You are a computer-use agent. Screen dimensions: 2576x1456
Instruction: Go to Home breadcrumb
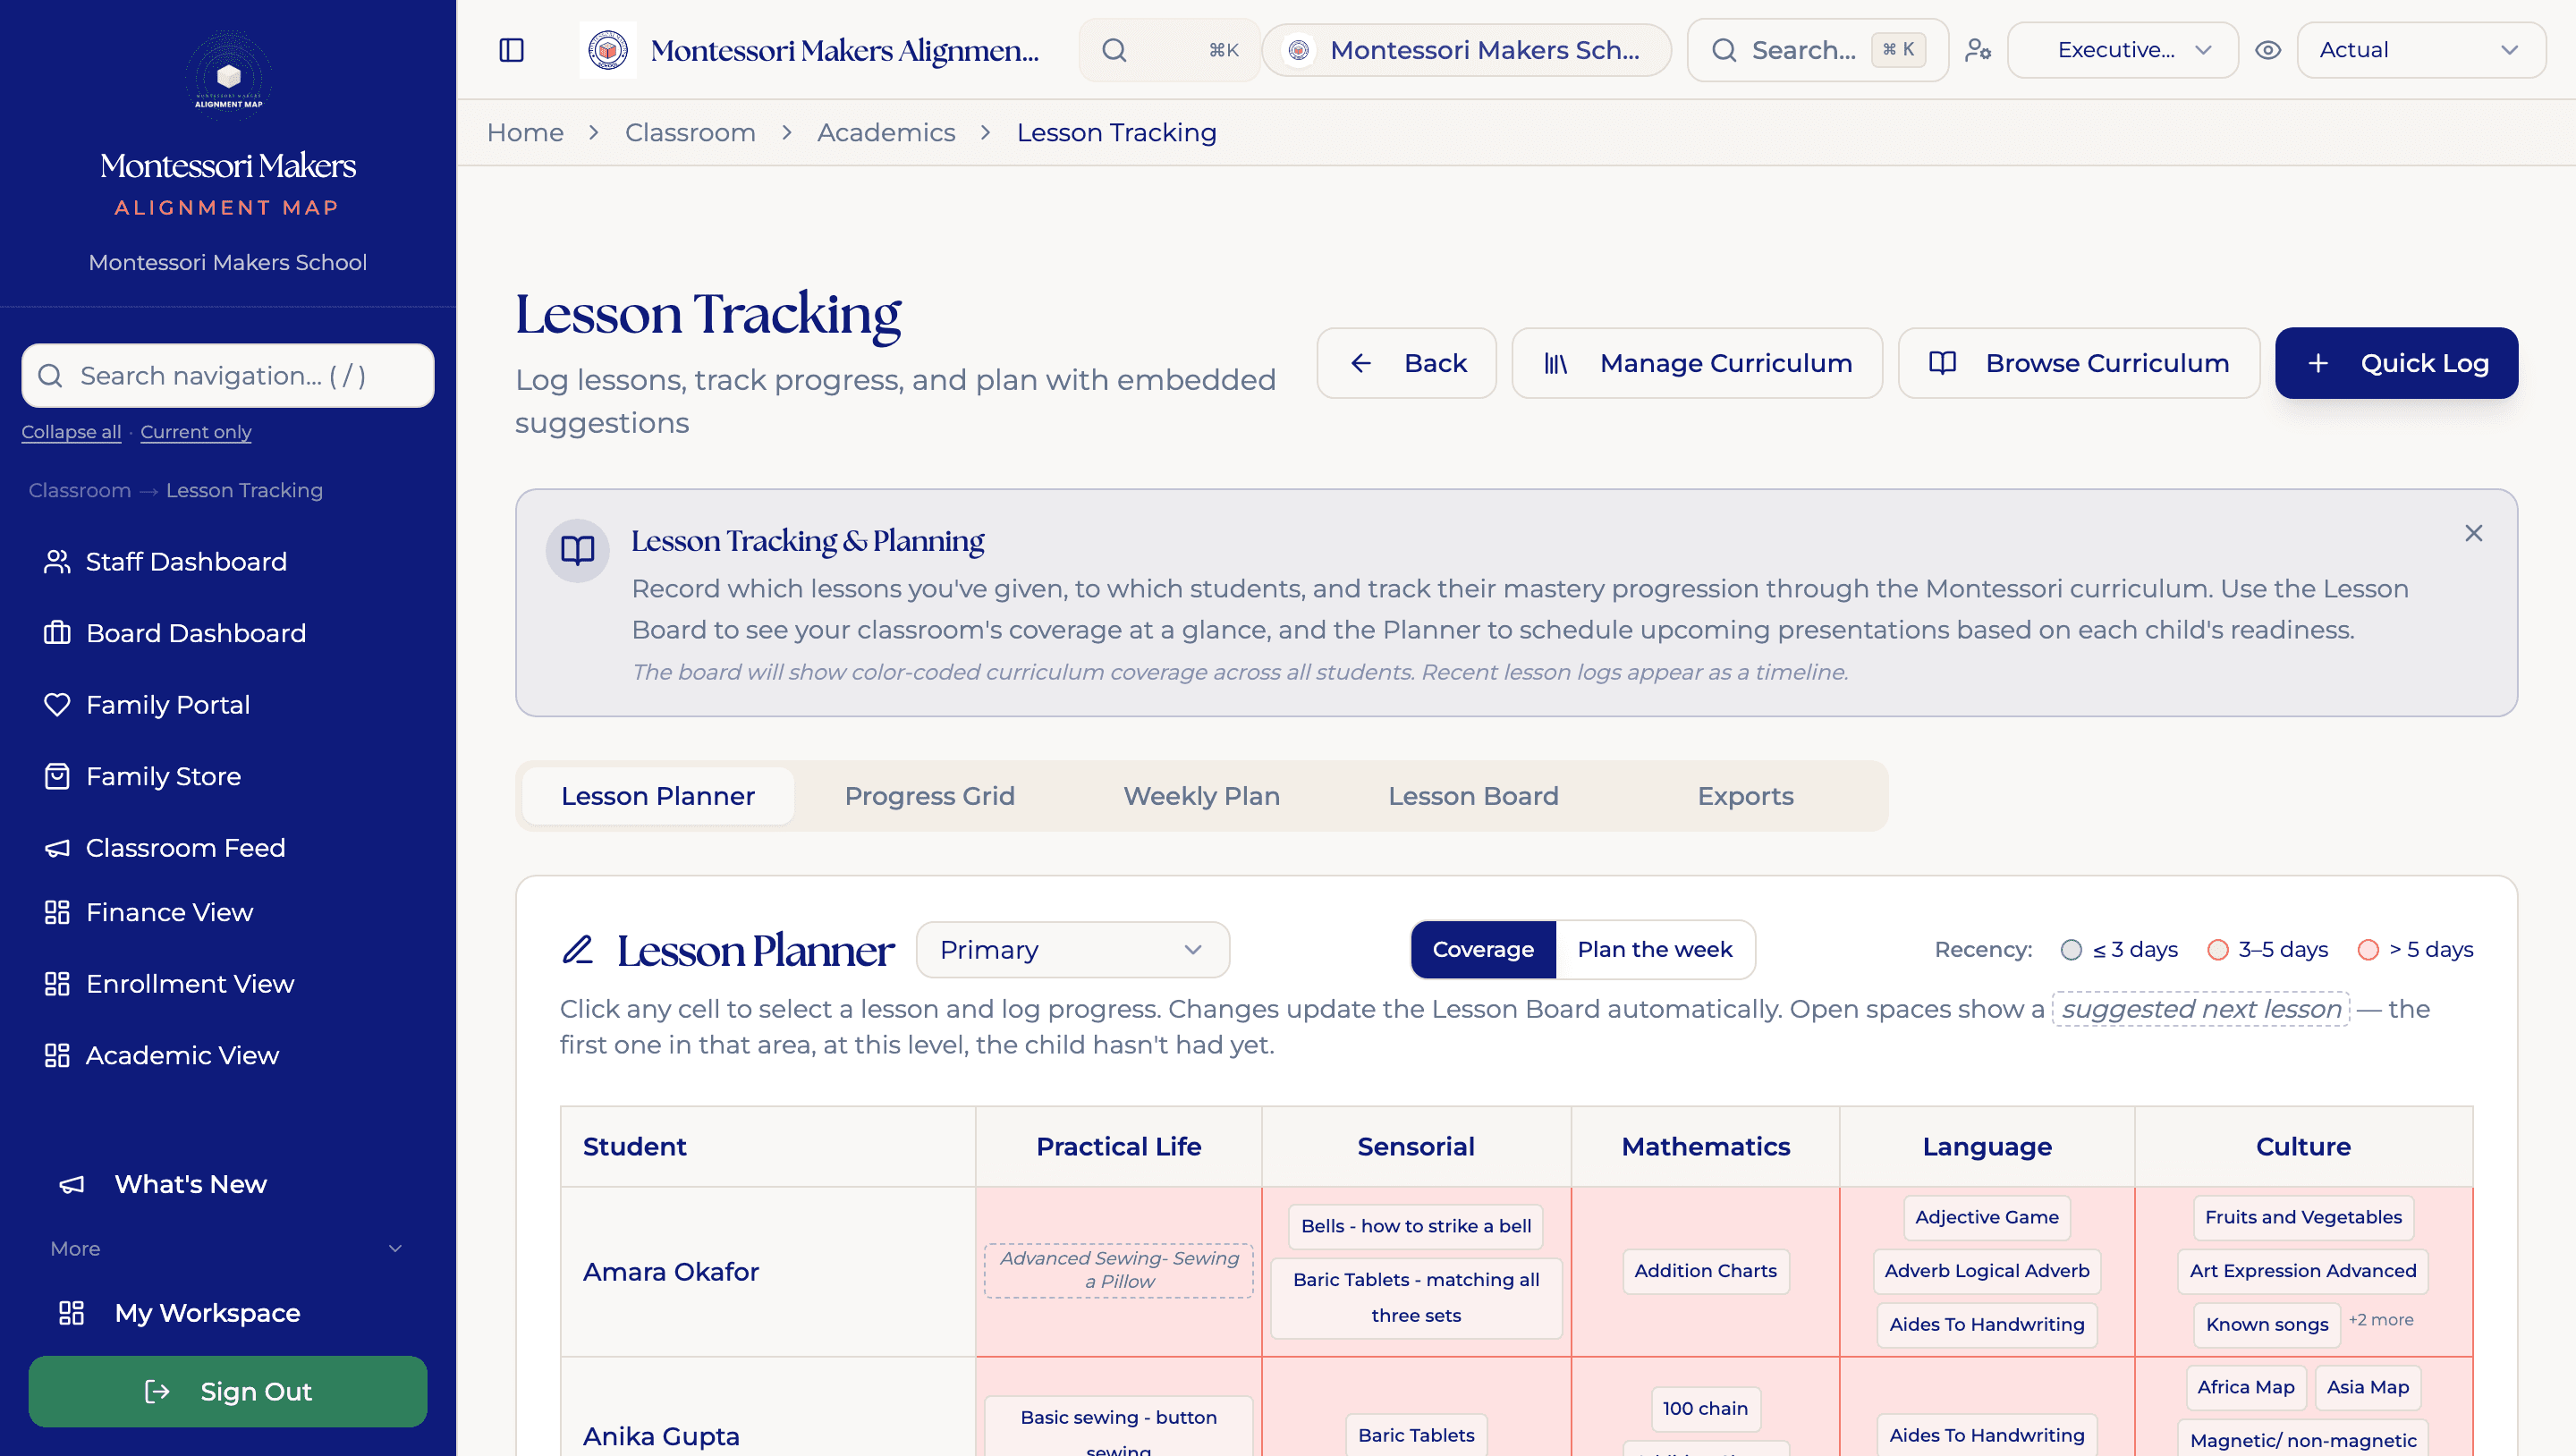(525, 132)
